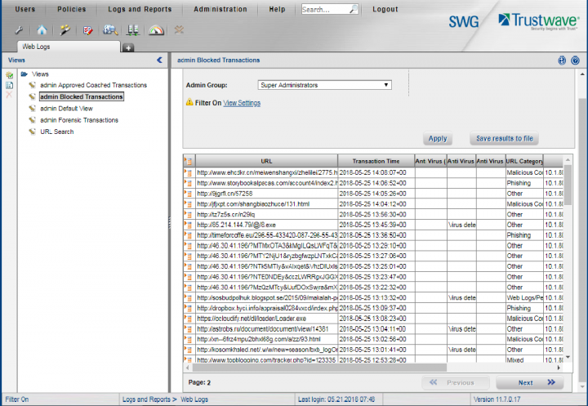Screen dimensions: 588x406
Task: Open the Logs and Reports menu
Action: [140, 9]
